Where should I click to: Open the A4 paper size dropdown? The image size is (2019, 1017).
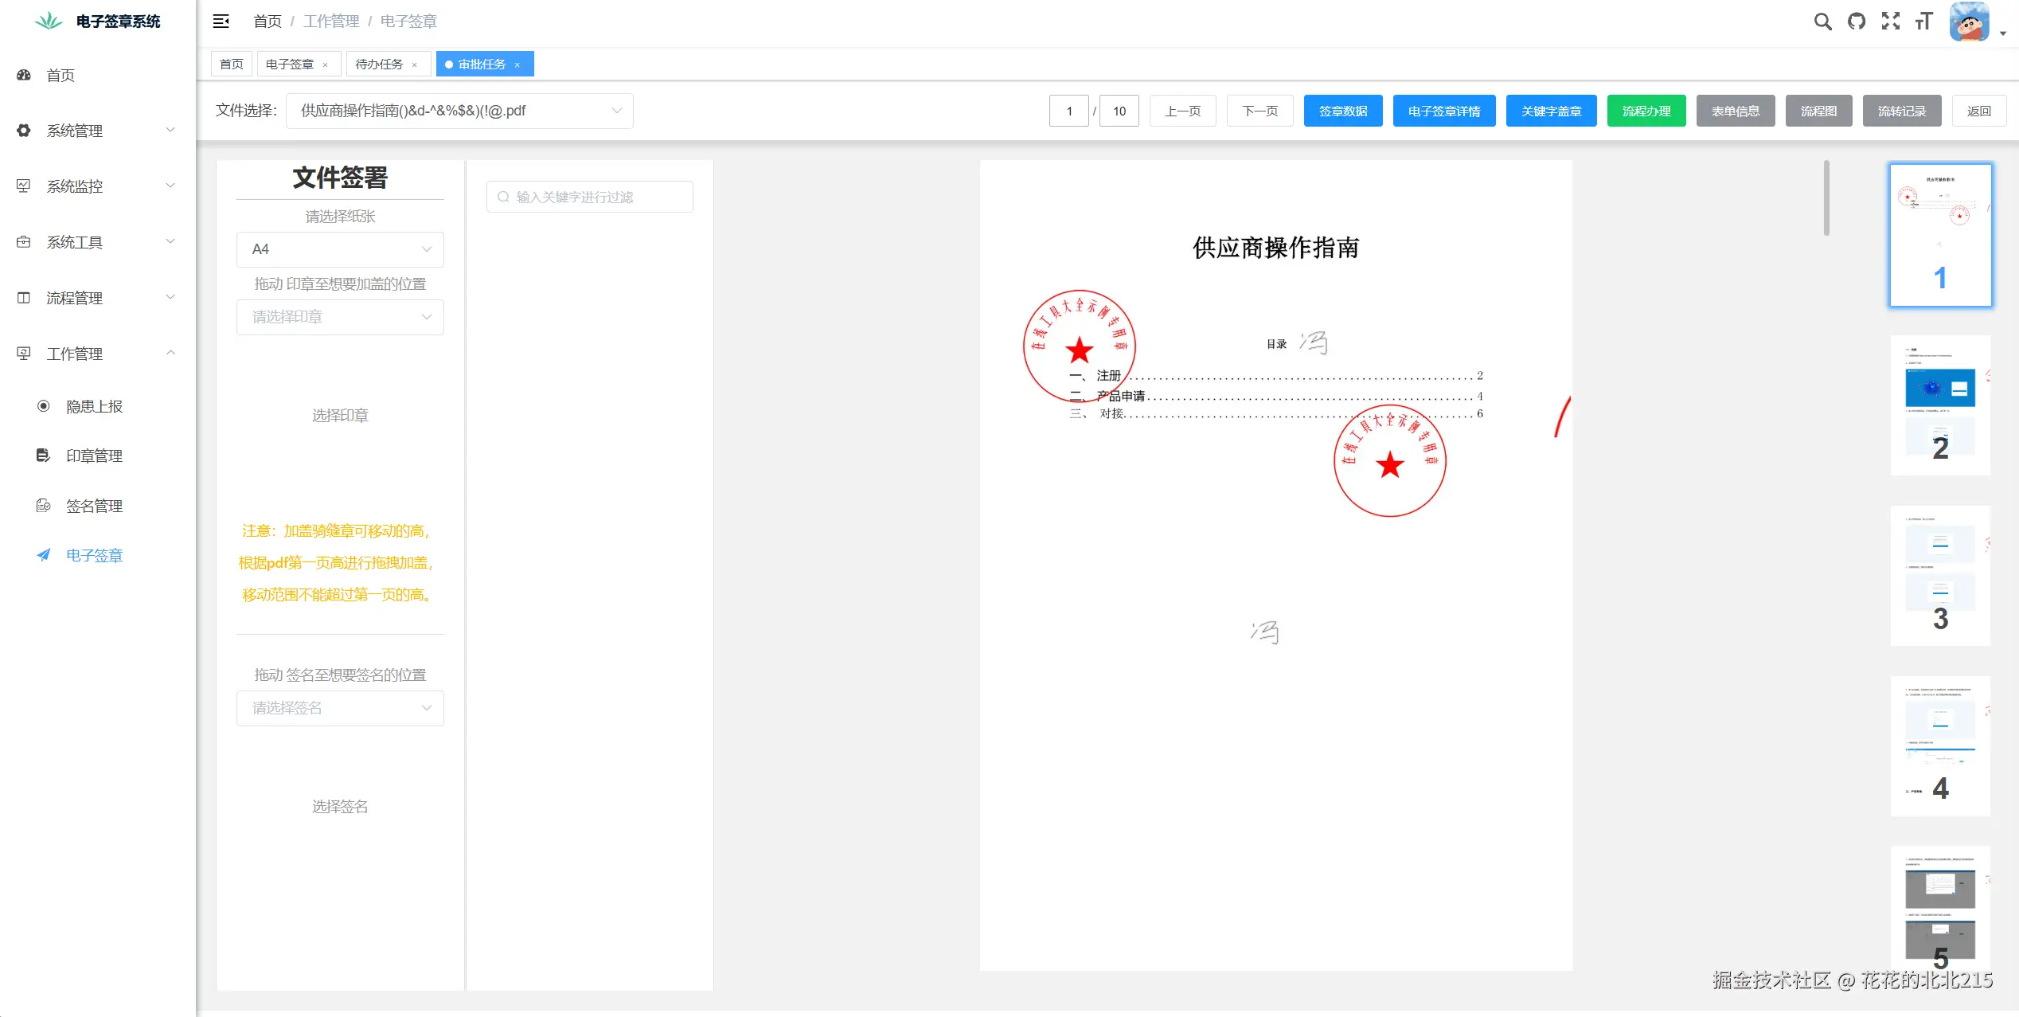point(340,249)
